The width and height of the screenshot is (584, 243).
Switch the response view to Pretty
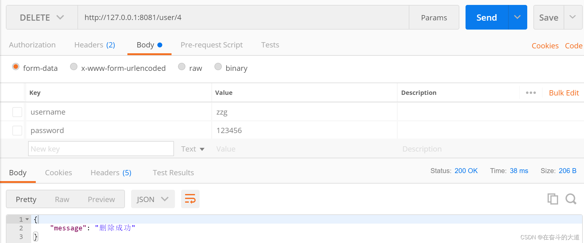(x=26, y=200)
